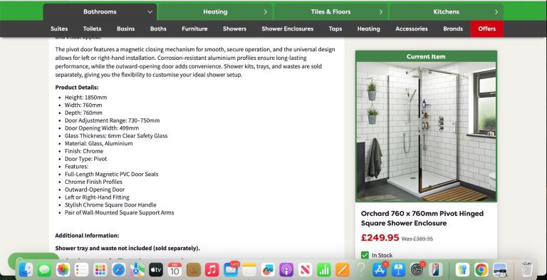Open Launchpad grid icon in dock
This screenshot has width=547, height=280.
[x=100, y=269]
